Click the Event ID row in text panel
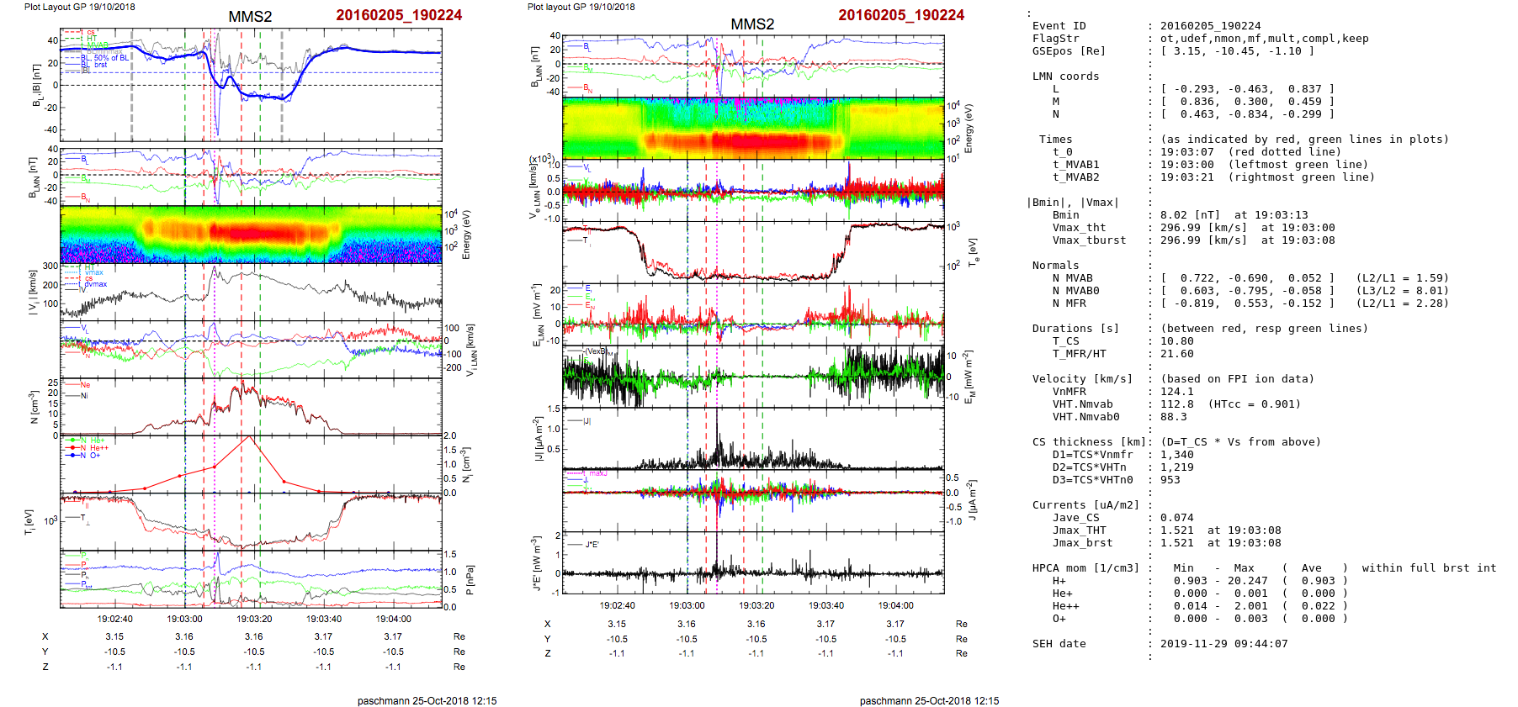 (1059, 26)
